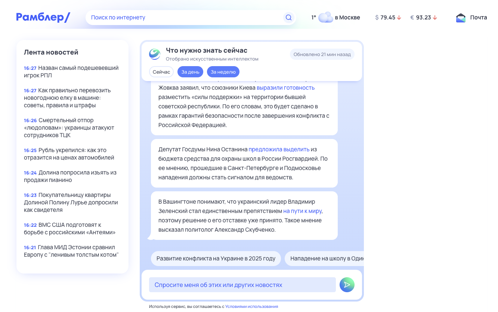Click the Спросите меня об этих новостях input field

[242, 284]
